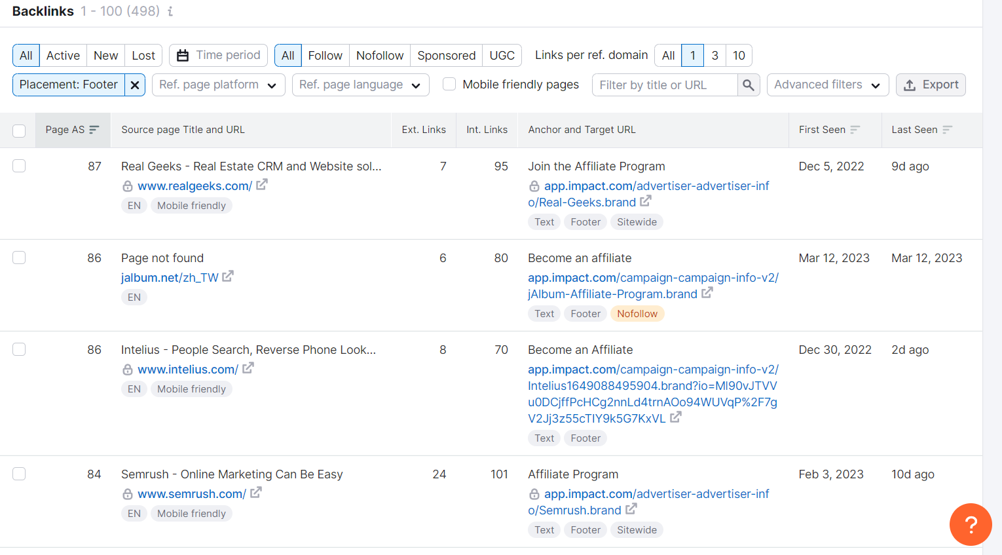1002x555 pixels.
Task: Switch to the Lost backlinks tab
Action: (143, 56)
